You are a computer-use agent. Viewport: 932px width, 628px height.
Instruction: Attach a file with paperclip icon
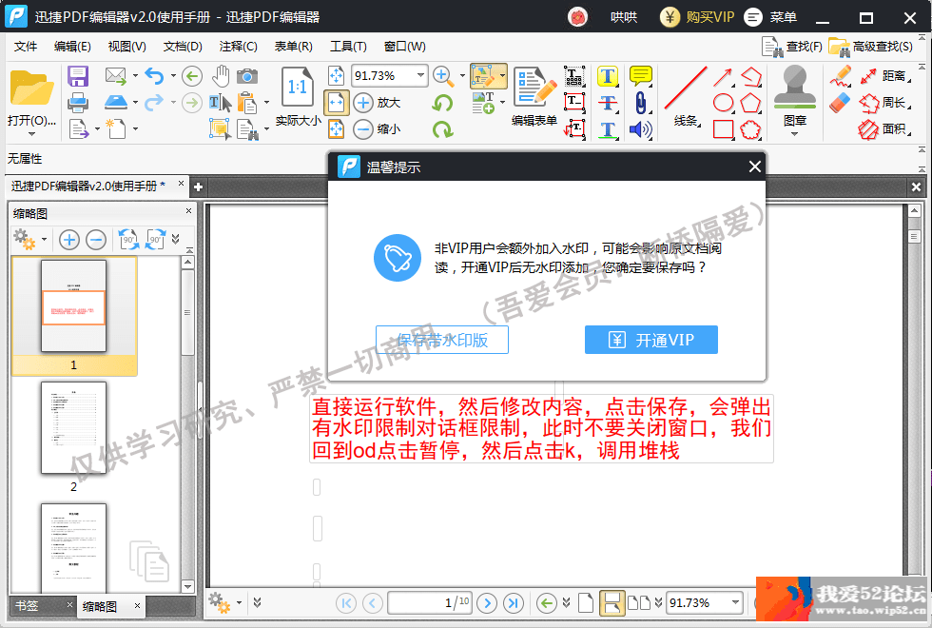[x=640, y=103]
